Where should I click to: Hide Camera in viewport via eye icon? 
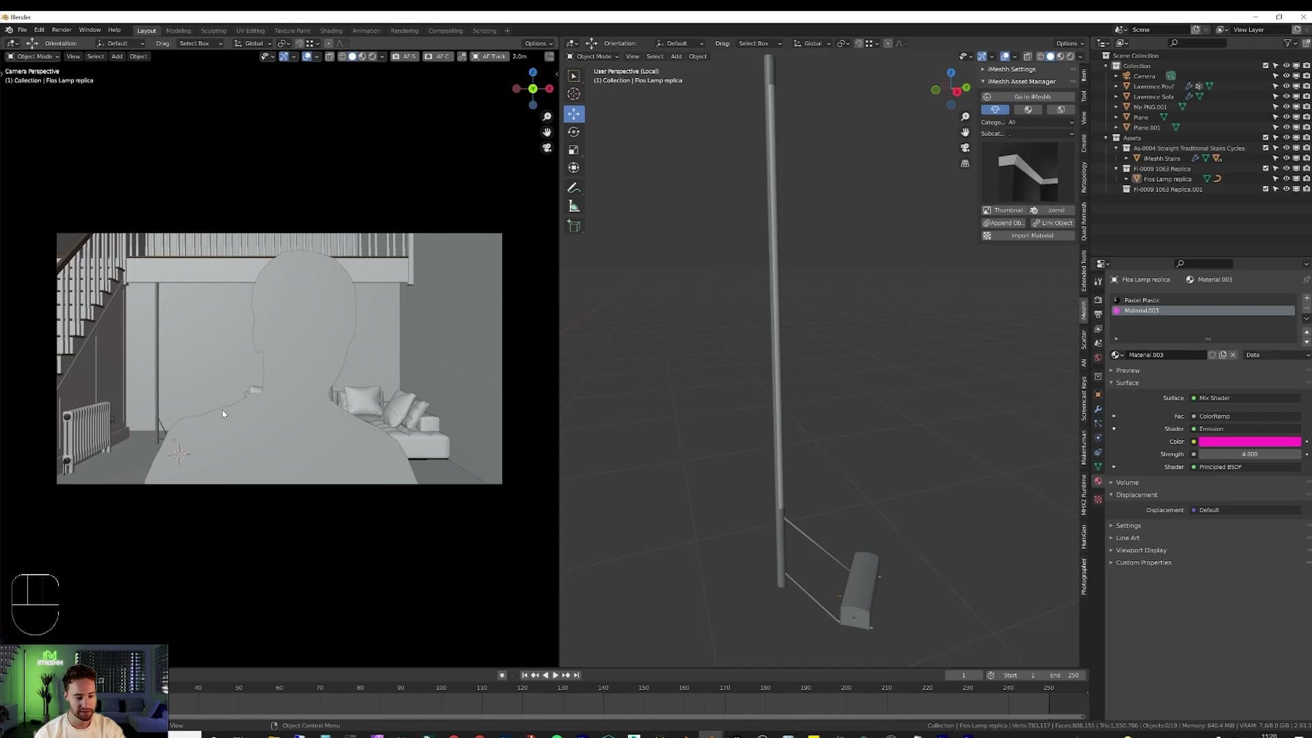coord(1286,76)
